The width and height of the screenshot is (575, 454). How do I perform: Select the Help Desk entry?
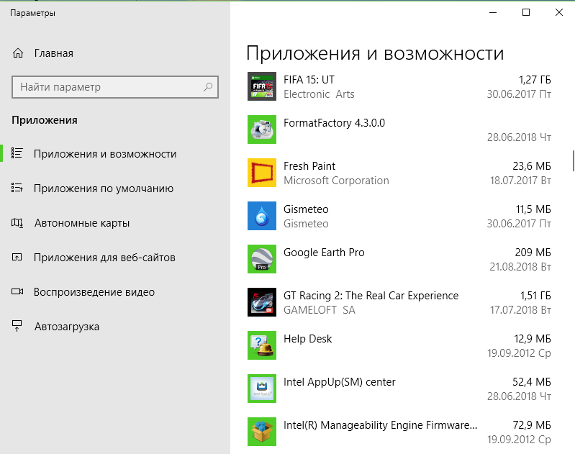307,339
